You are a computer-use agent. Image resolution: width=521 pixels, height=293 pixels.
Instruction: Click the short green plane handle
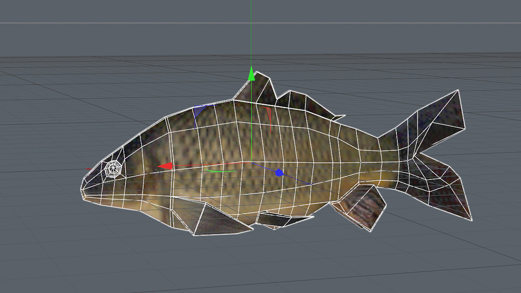coord(220,171)
